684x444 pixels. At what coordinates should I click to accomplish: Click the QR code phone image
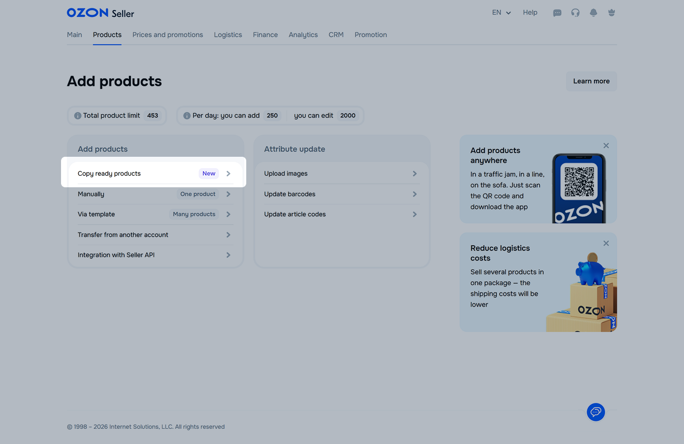coord(578,188)
